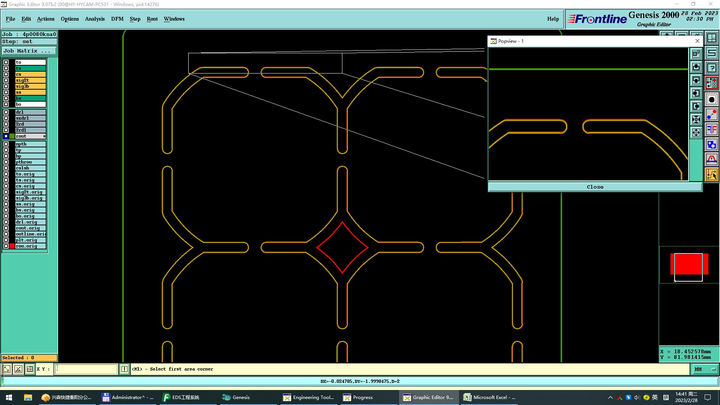
Task: Click the zoom-in arrows icon in Popview
Action: (696, 120)
